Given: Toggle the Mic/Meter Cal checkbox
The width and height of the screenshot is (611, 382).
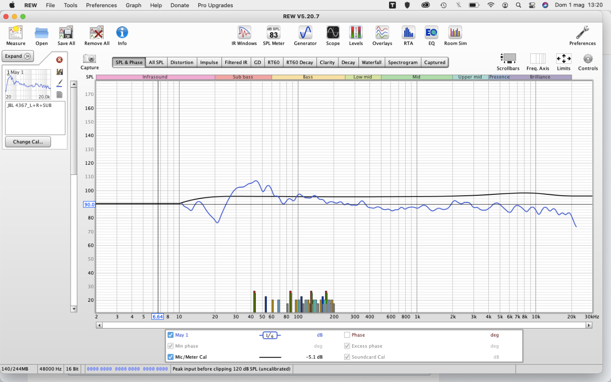Looking at the screenshot, I should tap(170, 357).
